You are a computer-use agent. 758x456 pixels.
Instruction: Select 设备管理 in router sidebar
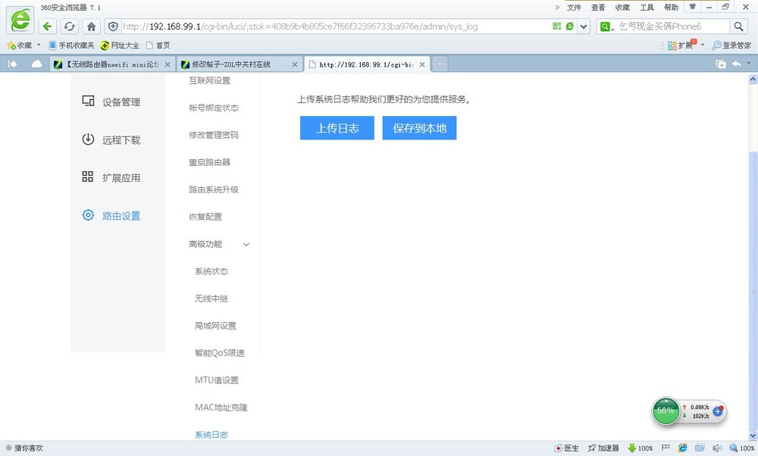coord(111,102)
